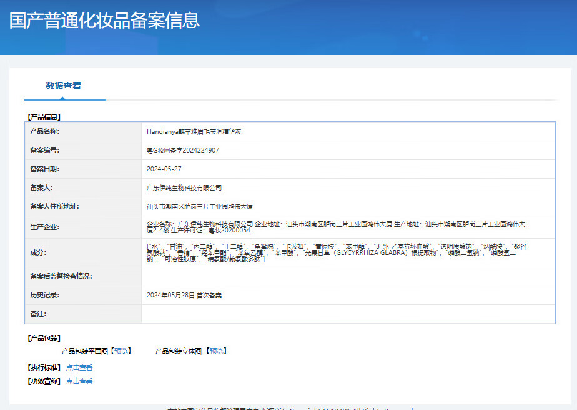This screenshot has height=410, width=577.
Task: Click 点击查看 next to 执行标准
Action: pos(79,367)
